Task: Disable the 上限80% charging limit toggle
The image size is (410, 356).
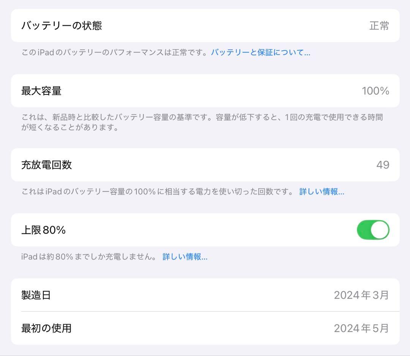Action: click(x=373, y=230)
